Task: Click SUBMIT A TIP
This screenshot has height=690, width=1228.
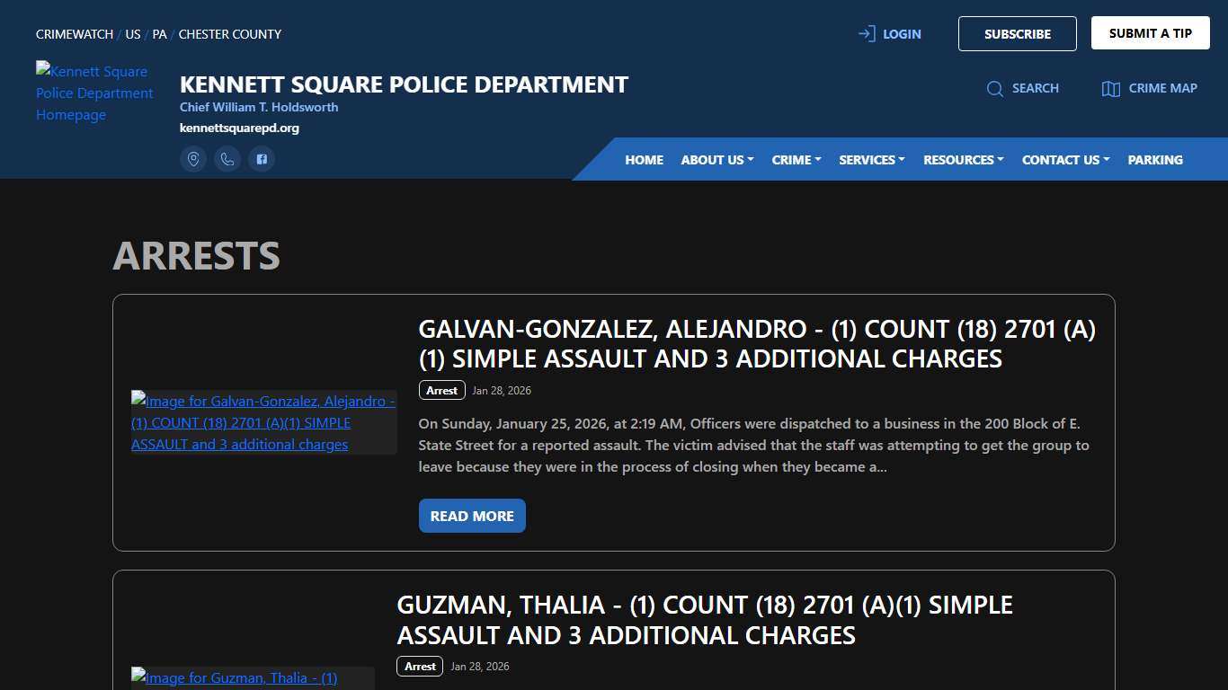Action: (x=1151, y=32)
